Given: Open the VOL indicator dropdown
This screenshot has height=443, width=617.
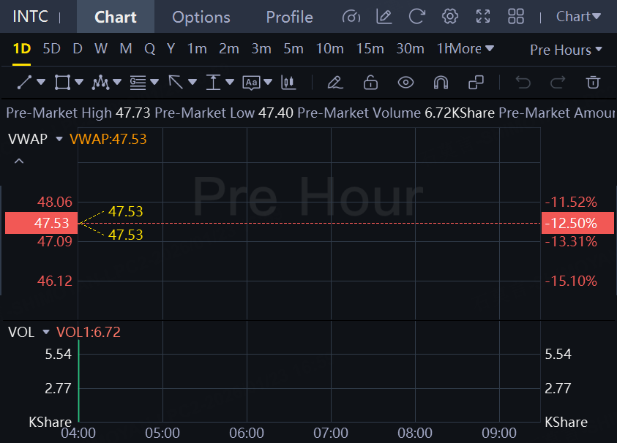Looking at the screenshot, I should 46,332.
